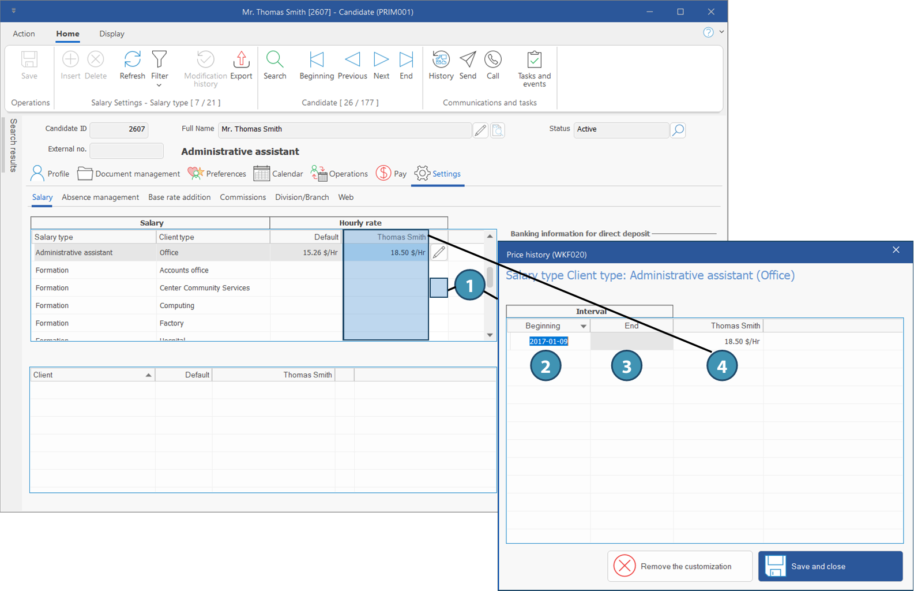Switch to Absence management tab

(x=100, y=197)
